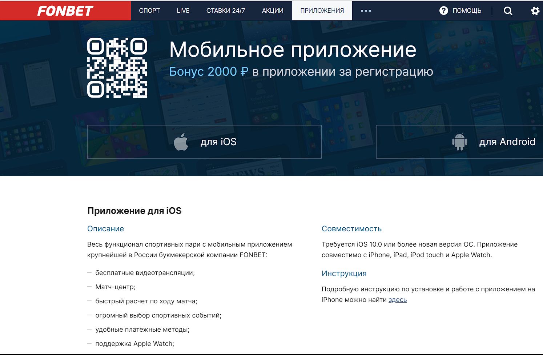Click list item удобные платежные методы
This screenshot has height=355, width=543.
coord(142,330)
